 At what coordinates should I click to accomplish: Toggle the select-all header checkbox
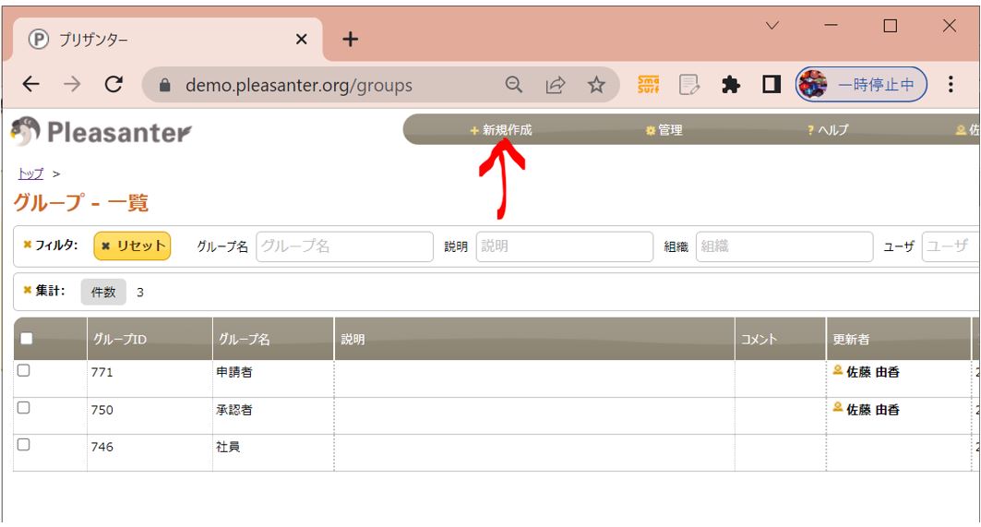tap(26, 339)
